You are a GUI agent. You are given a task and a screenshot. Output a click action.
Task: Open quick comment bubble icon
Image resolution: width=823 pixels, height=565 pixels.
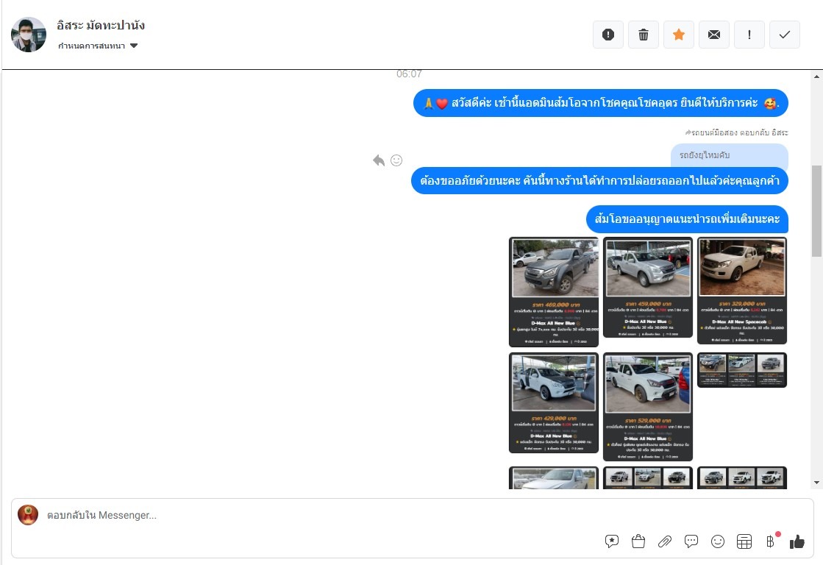691,541
